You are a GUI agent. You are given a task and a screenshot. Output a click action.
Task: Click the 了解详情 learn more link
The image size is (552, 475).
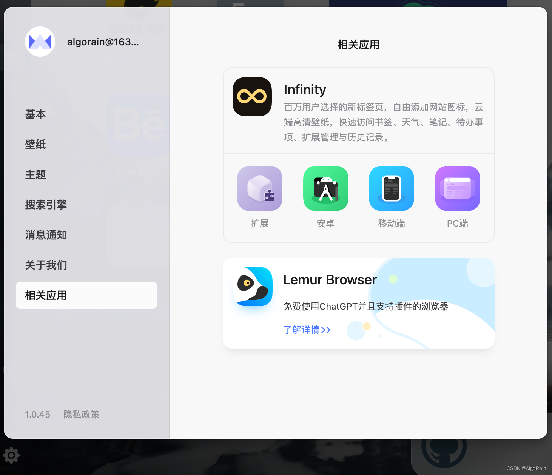tap(307, 330)
